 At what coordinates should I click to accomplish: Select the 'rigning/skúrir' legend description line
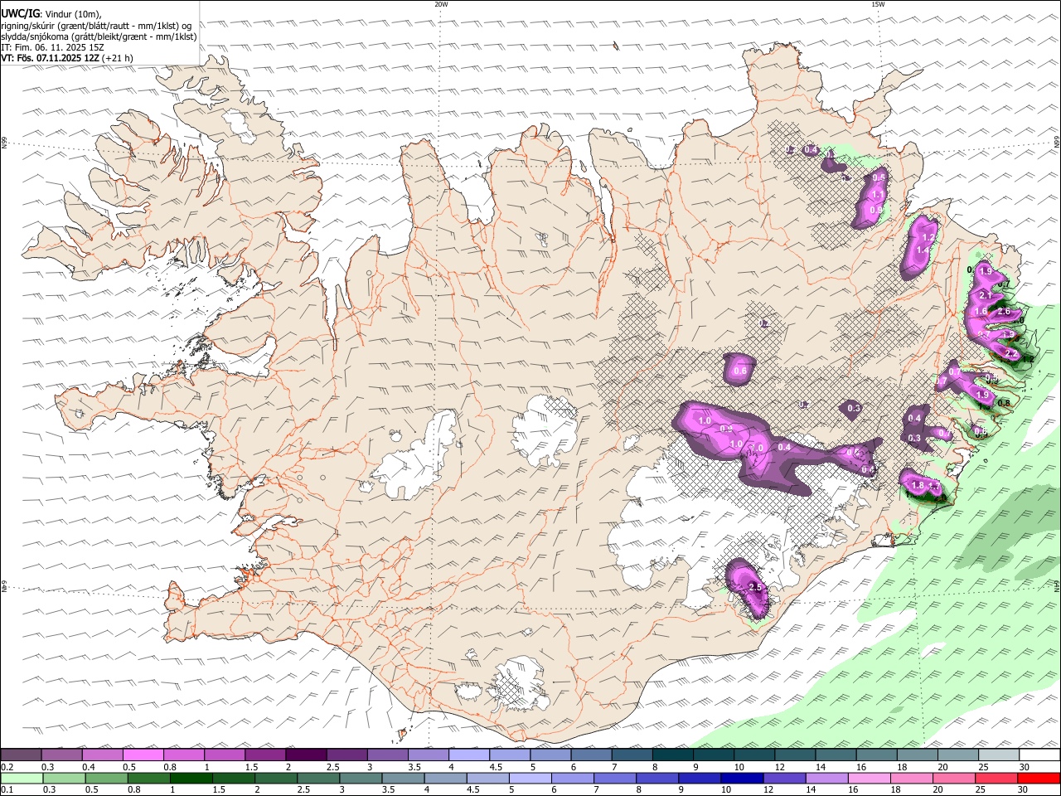(97, 25)
